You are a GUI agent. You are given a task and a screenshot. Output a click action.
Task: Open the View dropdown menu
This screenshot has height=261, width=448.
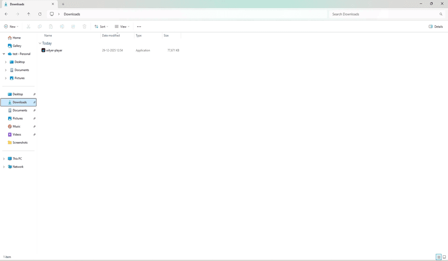click(122, 27)
